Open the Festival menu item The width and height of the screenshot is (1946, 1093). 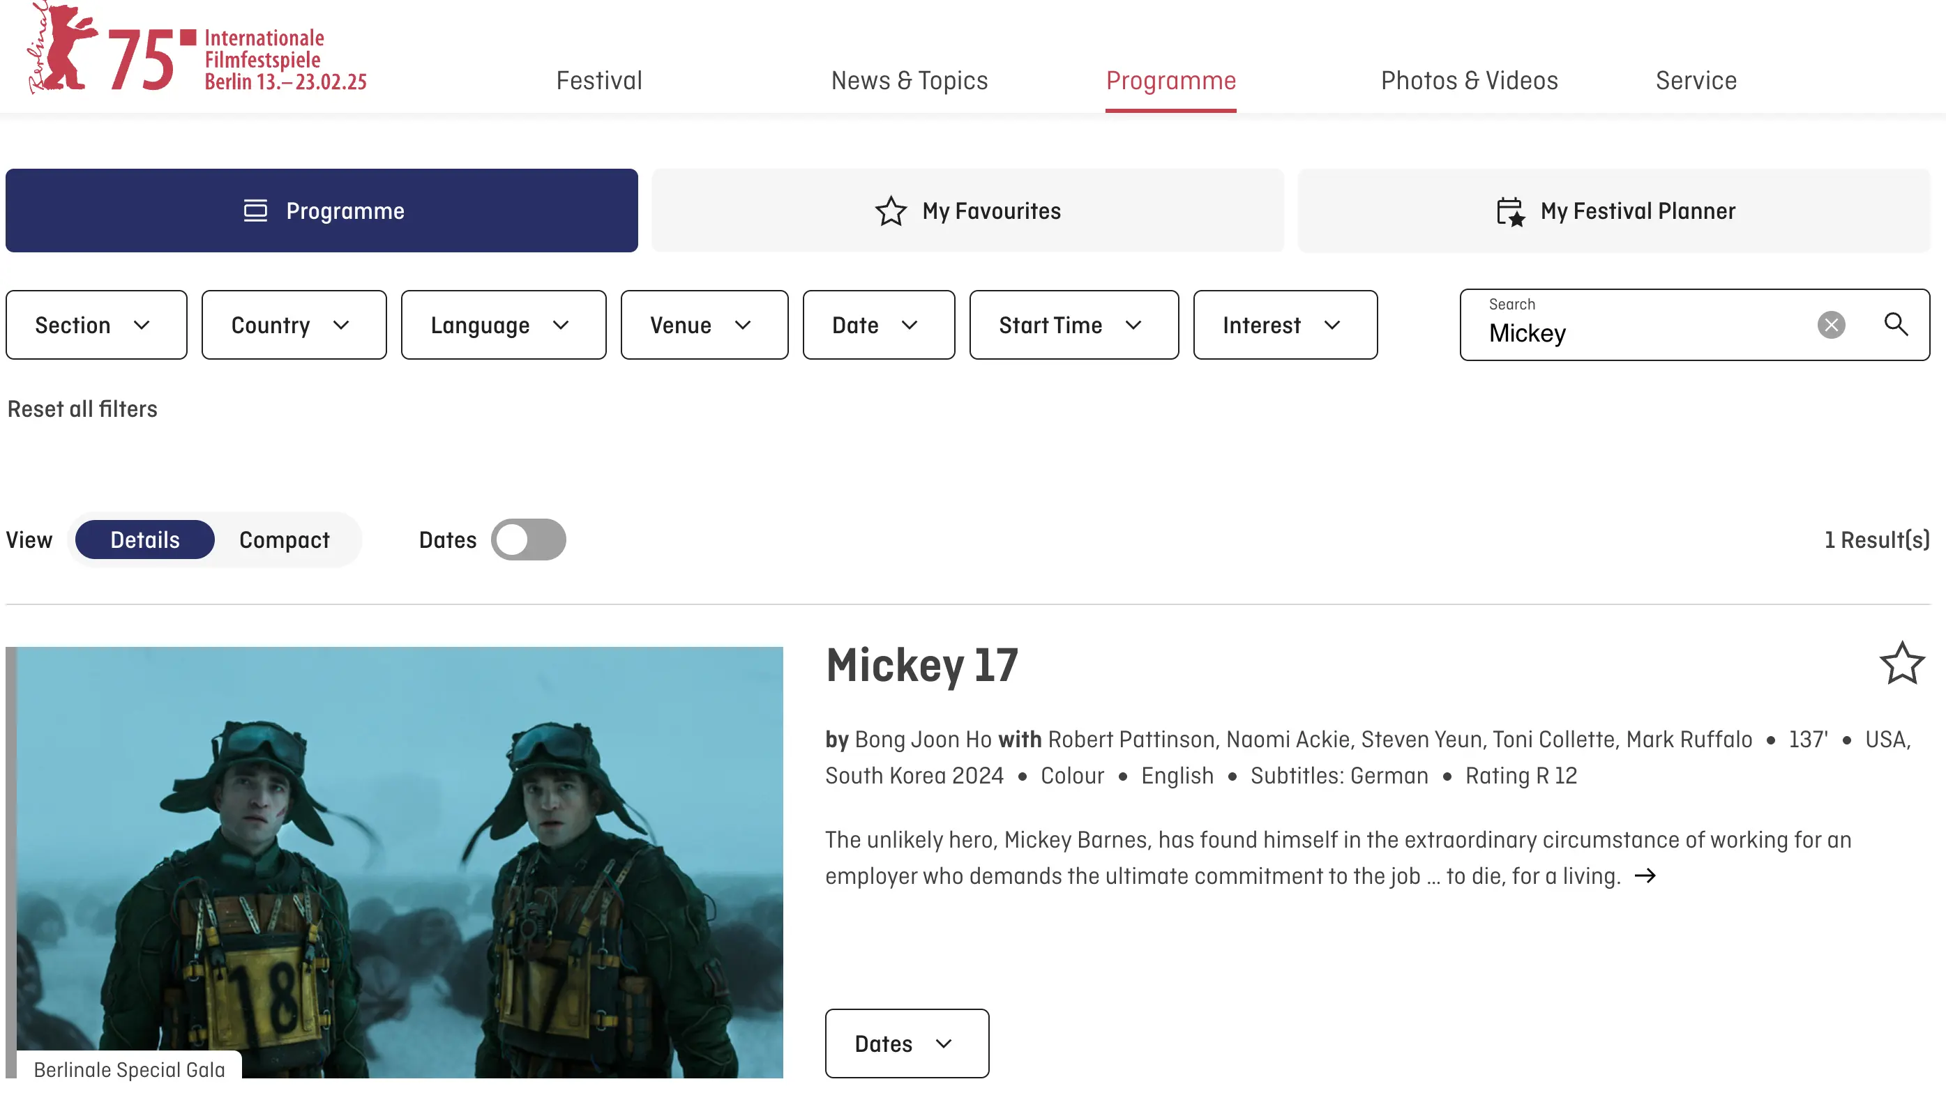pos(599,80)
